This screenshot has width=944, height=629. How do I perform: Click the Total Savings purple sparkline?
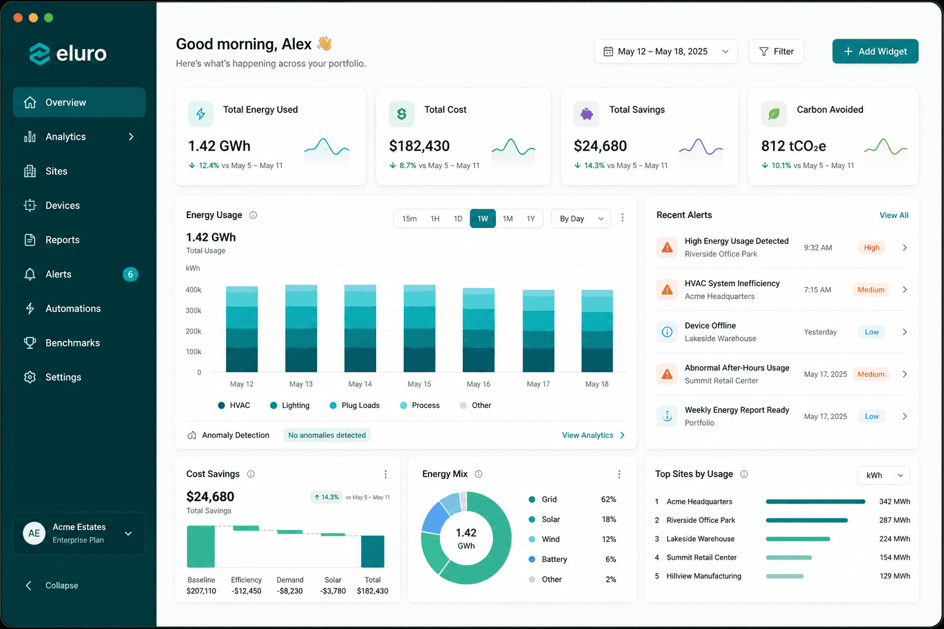point(701,147)
